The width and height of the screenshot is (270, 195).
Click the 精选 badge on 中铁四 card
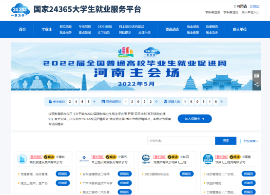[173, 157]
